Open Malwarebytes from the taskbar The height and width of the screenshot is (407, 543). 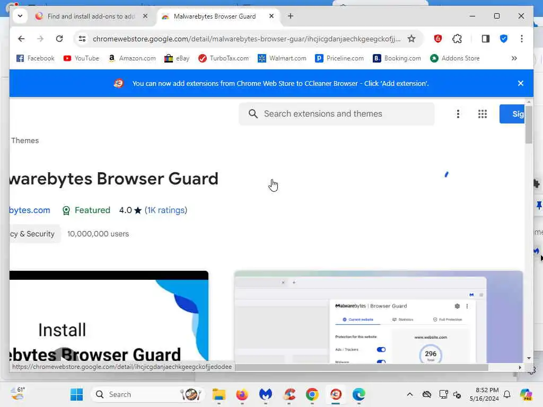(x=266, y=394)
